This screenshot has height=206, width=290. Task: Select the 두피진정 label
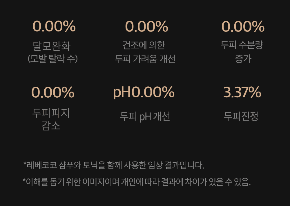241,116
